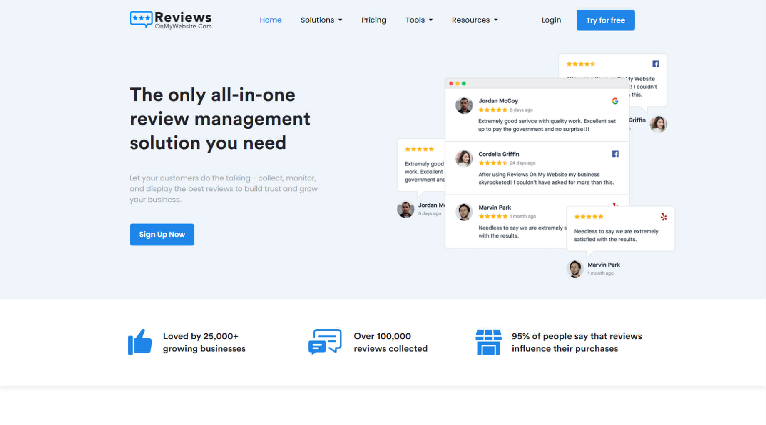Go to the Pricing page
Screen dimensions: 766x425
click(x=374, y=20)
